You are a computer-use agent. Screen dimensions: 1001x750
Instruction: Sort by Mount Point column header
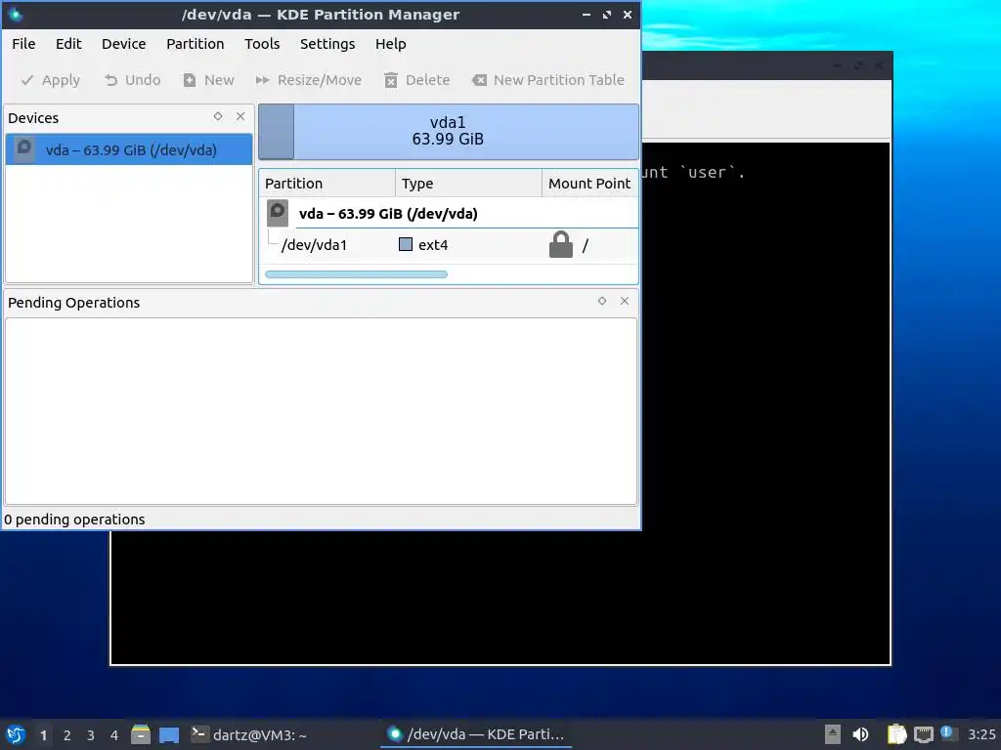click(x=589, y=184)
